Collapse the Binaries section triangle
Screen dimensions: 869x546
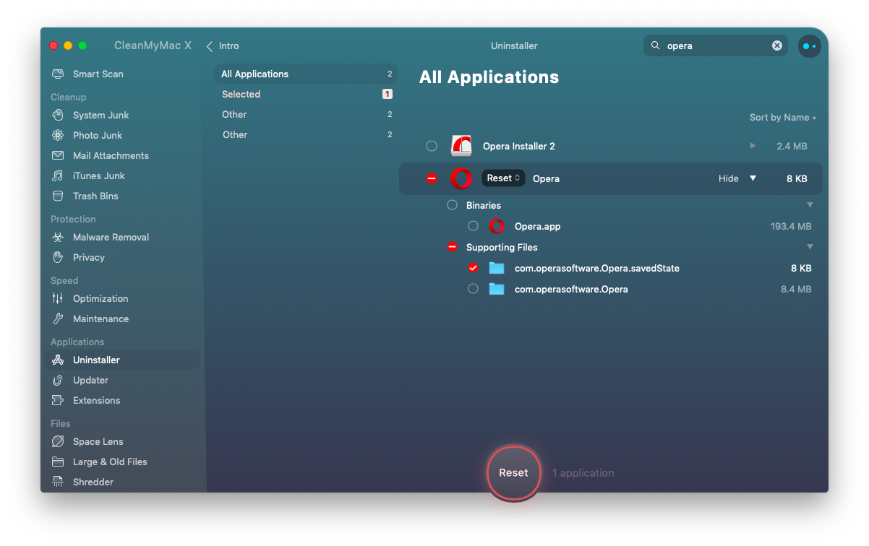(x=810, y=205)
